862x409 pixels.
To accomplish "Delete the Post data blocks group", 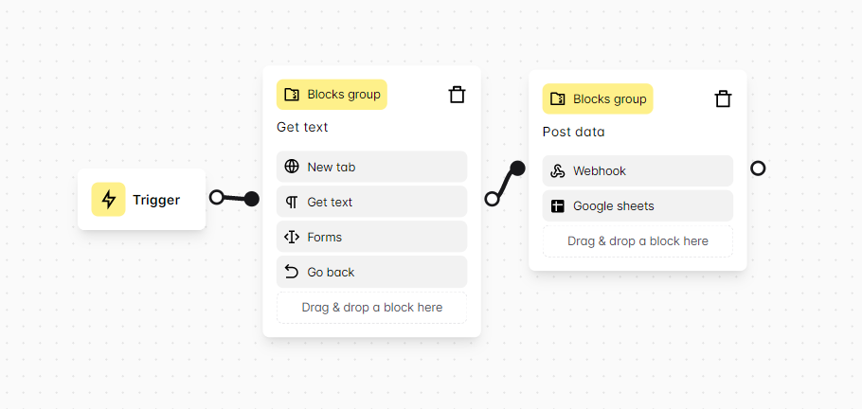I will point(723,98).
